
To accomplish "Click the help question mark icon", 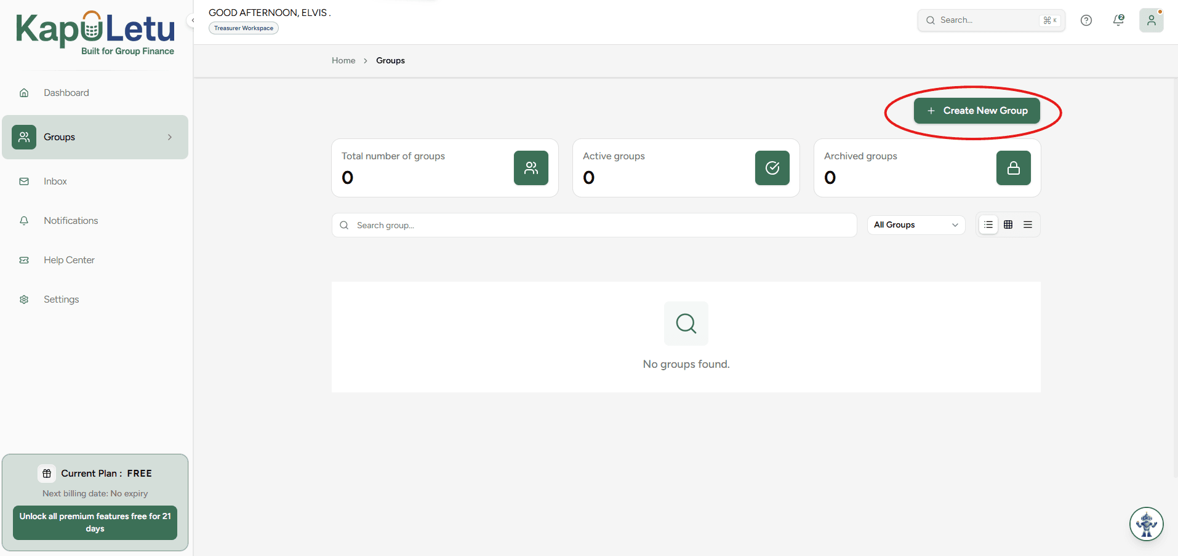I will pos(1086,20).
